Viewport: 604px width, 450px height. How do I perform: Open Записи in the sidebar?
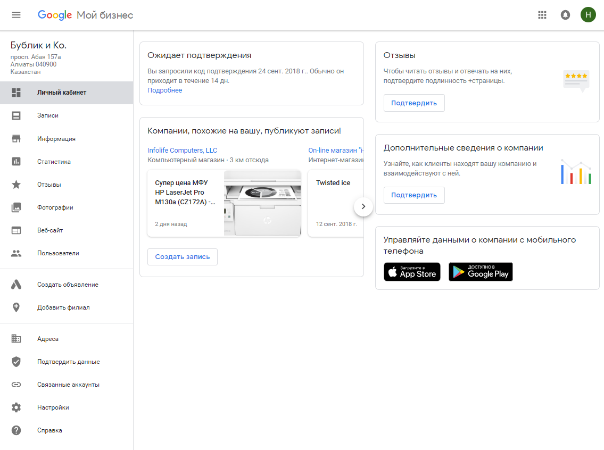48,115
